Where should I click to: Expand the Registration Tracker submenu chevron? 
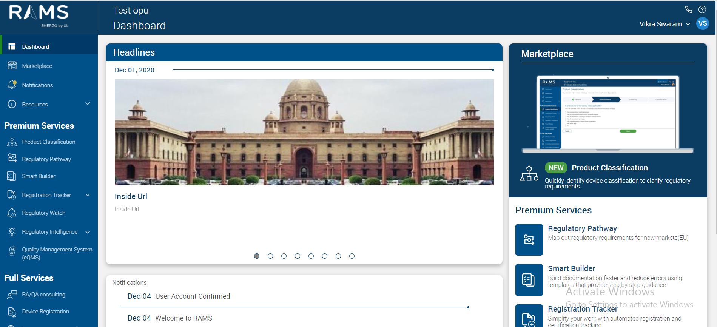(x=88, y=195)
